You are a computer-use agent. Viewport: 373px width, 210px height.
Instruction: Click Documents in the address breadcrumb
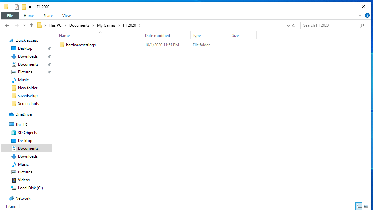tap(79, 25)
